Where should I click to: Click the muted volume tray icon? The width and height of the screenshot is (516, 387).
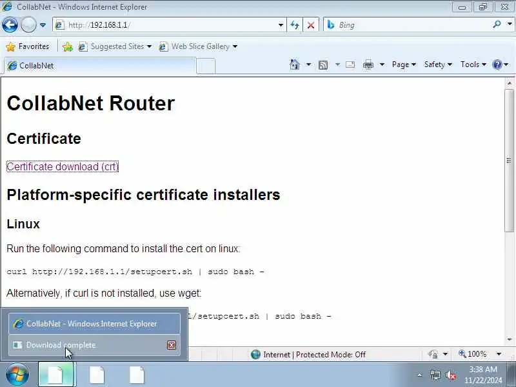point(451,375)
